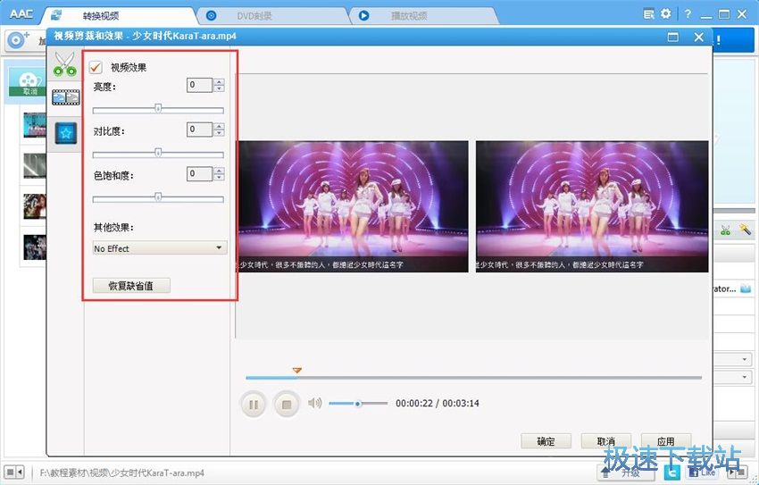Screen dimensions: 759x485
Task: Toggle the bottom-left panel layout icon
Action: (13, 472)
